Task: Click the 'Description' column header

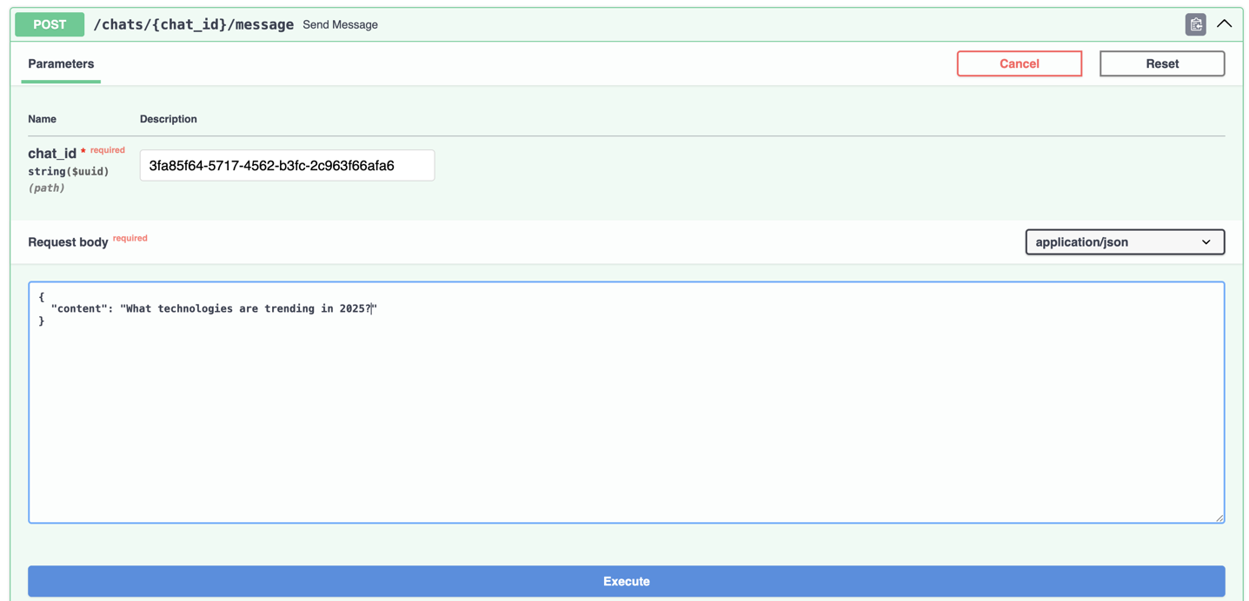Action: tap(169, 119)
